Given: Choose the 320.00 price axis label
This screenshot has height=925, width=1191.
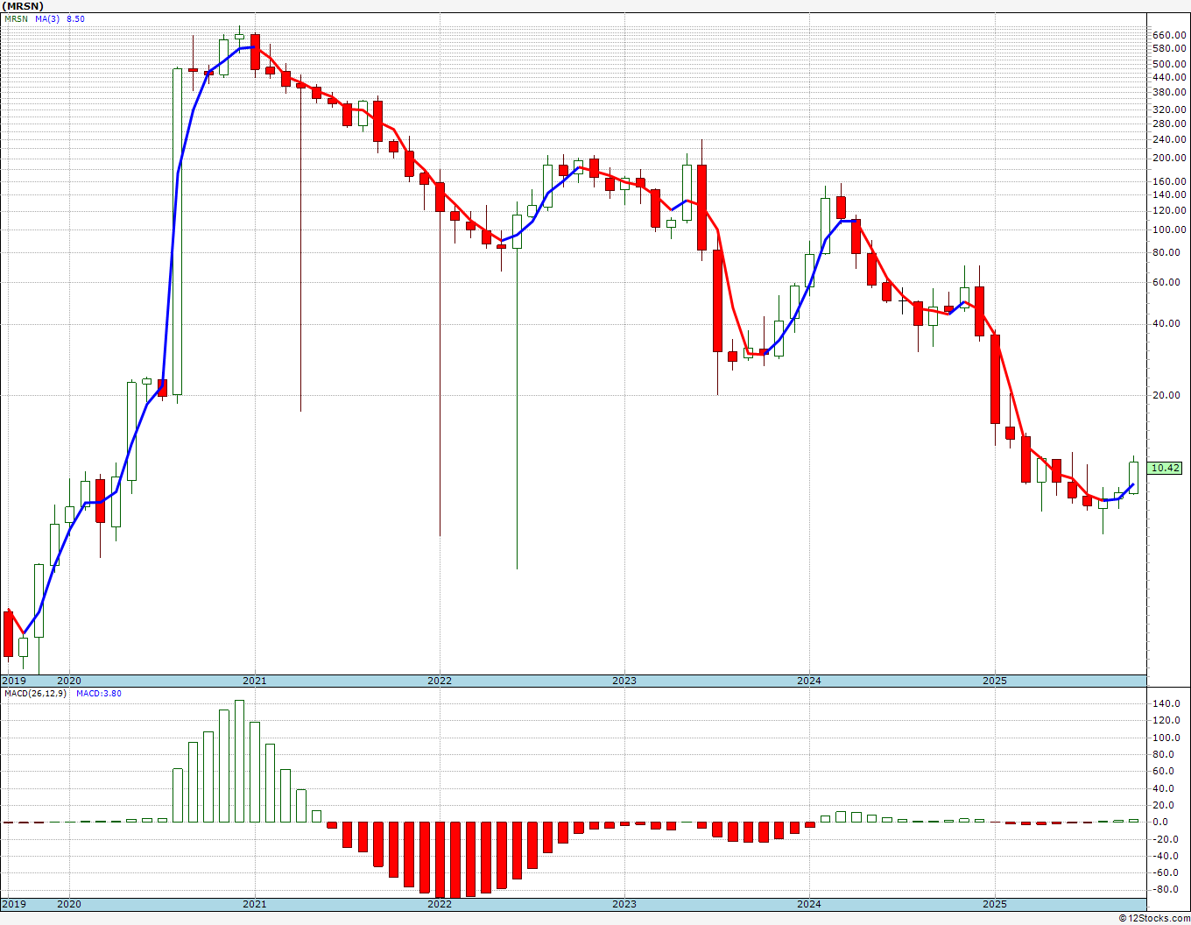Looking at the screenshot, I should click(x=1170, y=109).
